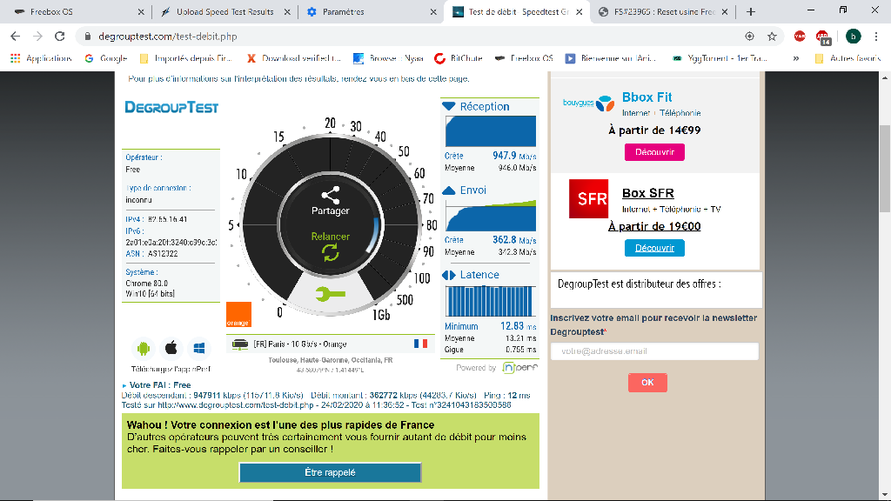The height and width of the screenshot is (501, 891).
Task: Click the À partir de 19€00 link
Action: (x=654, y=226)
